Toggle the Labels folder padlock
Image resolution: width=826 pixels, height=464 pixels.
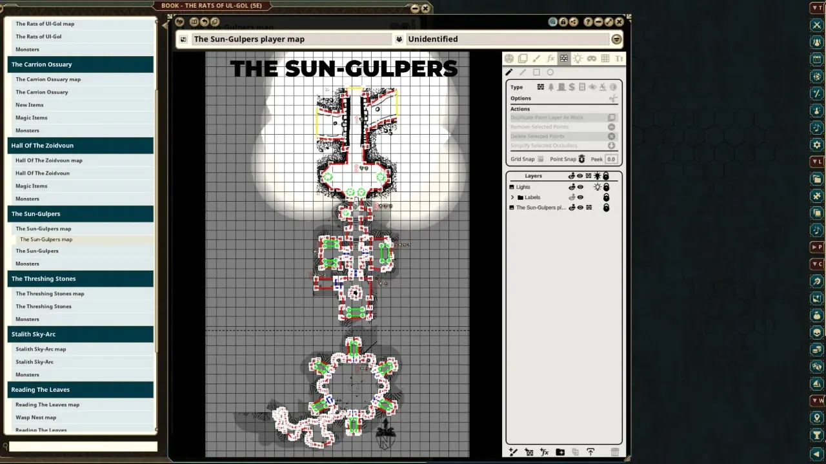(x=606, y=197)
